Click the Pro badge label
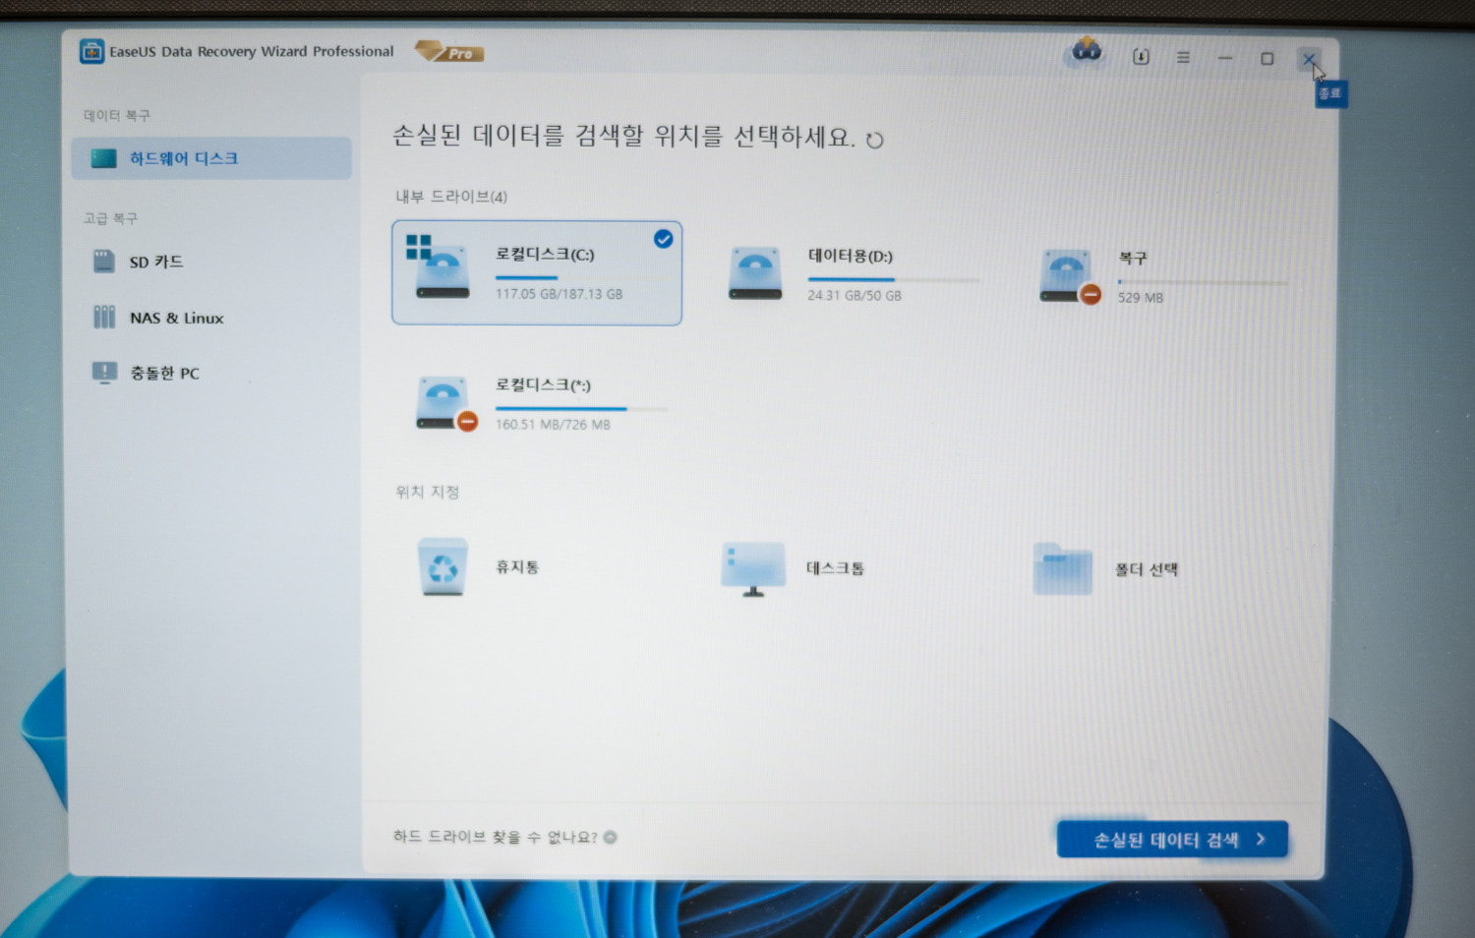Viewport: 1475px width, 938px height. click(447, 52)
